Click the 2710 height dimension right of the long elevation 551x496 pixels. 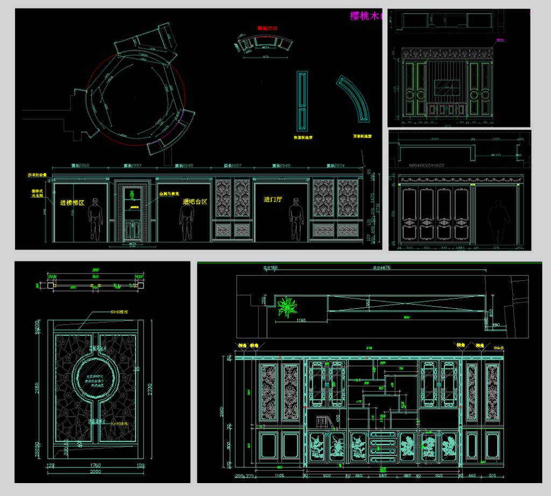coord(378,208)
